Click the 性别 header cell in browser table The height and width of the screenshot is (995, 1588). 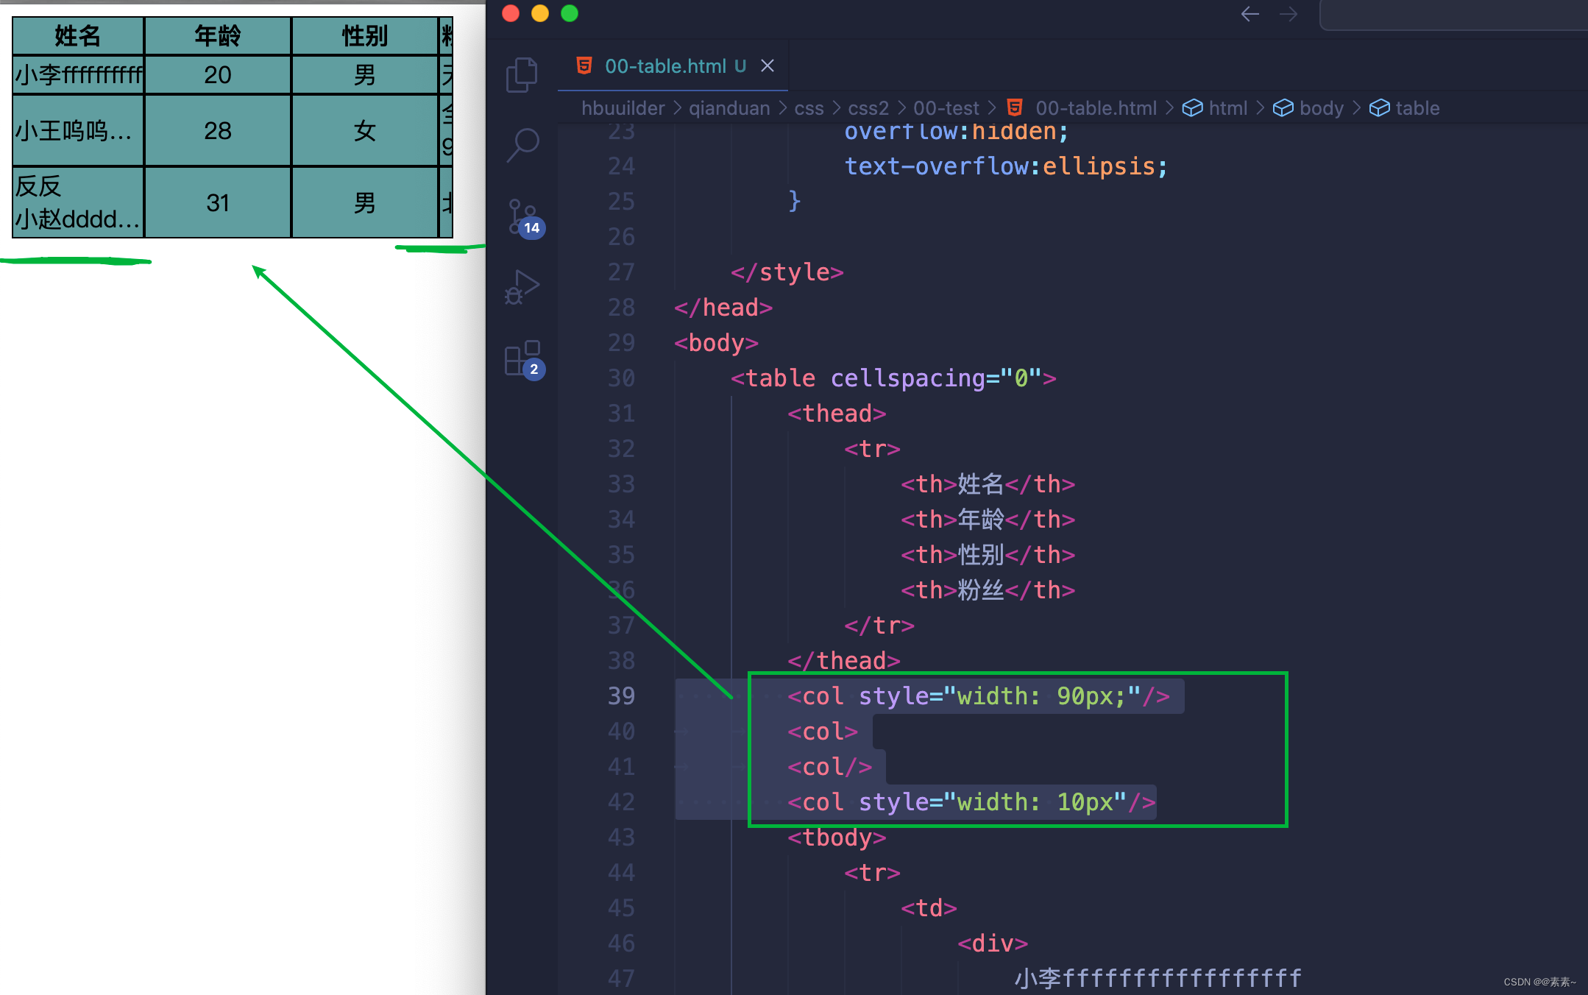365,36
